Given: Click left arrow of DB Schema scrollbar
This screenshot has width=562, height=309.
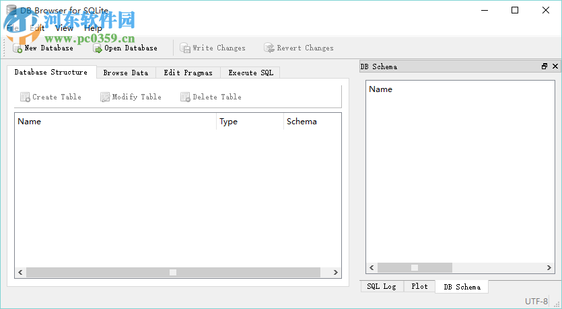Looking at the screenshot, I should click(372, 267).
